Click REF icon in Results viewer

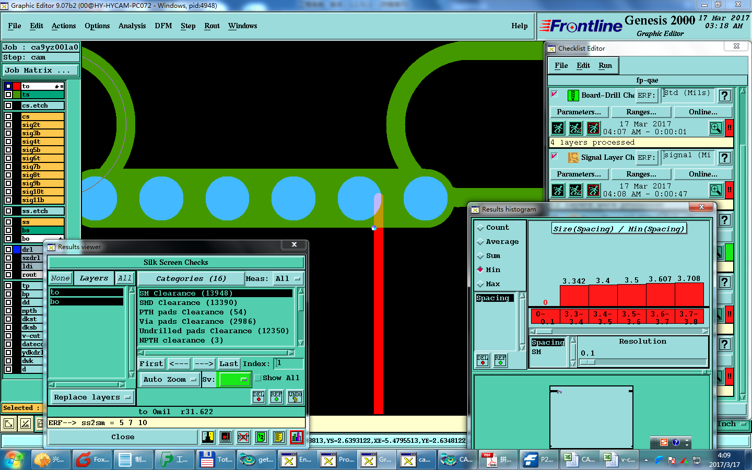[276, 397]
